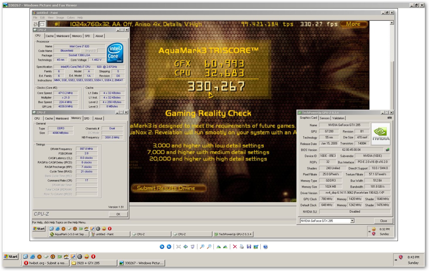429x271 pixels.
Task: Save a copy using the floppy disk icon
Action: pos(249,247)
